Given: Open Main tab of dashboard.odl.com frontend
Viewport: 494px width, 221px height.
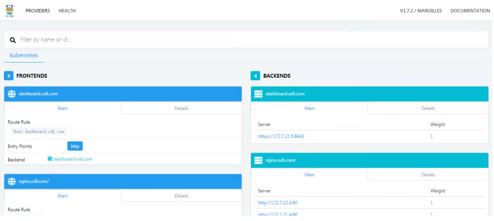Looking at the screenshot, I should pyautogui.click(x=63, y=108).
